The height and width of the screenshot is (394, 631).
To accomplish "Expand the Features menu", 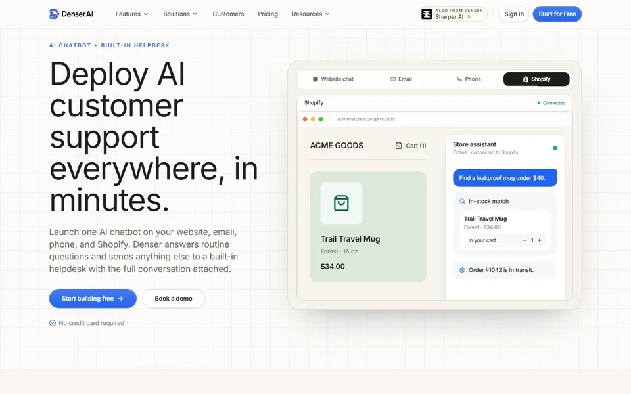I will click(x=131, y=14).
